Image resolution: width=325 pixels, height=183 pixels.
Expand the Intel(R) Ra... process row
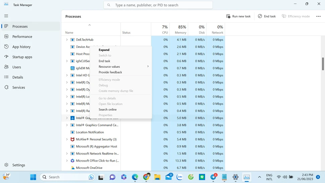[67, 111]
